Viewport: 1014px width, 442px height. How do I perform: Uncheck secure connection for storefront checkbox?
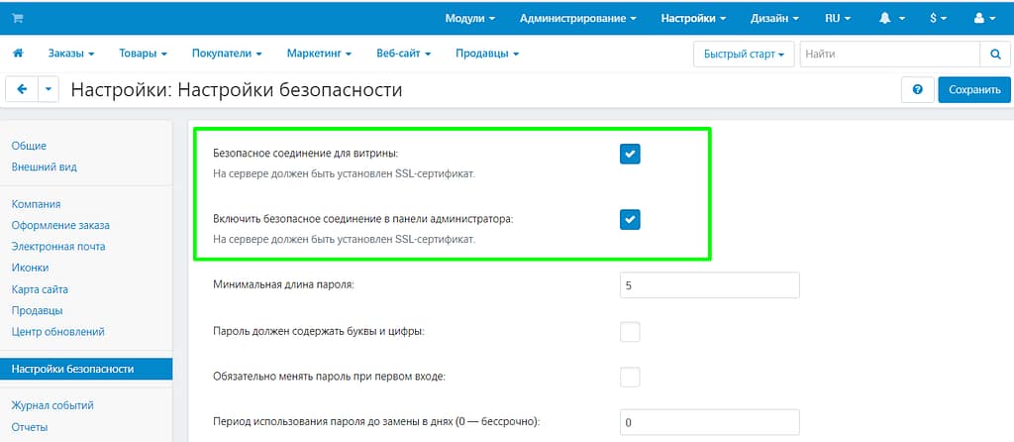630,153
